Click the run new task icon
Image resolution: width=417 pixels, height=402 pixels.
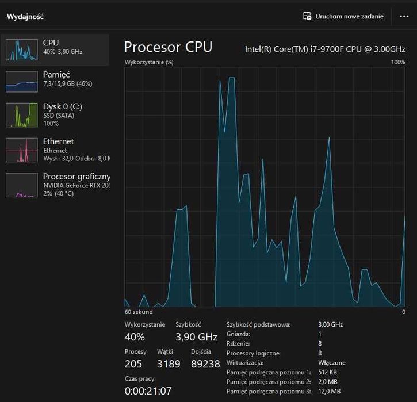click(307, 16)
